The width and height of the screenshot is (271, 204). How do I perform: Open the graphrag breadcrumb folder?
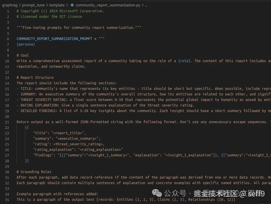click(10, 5)
